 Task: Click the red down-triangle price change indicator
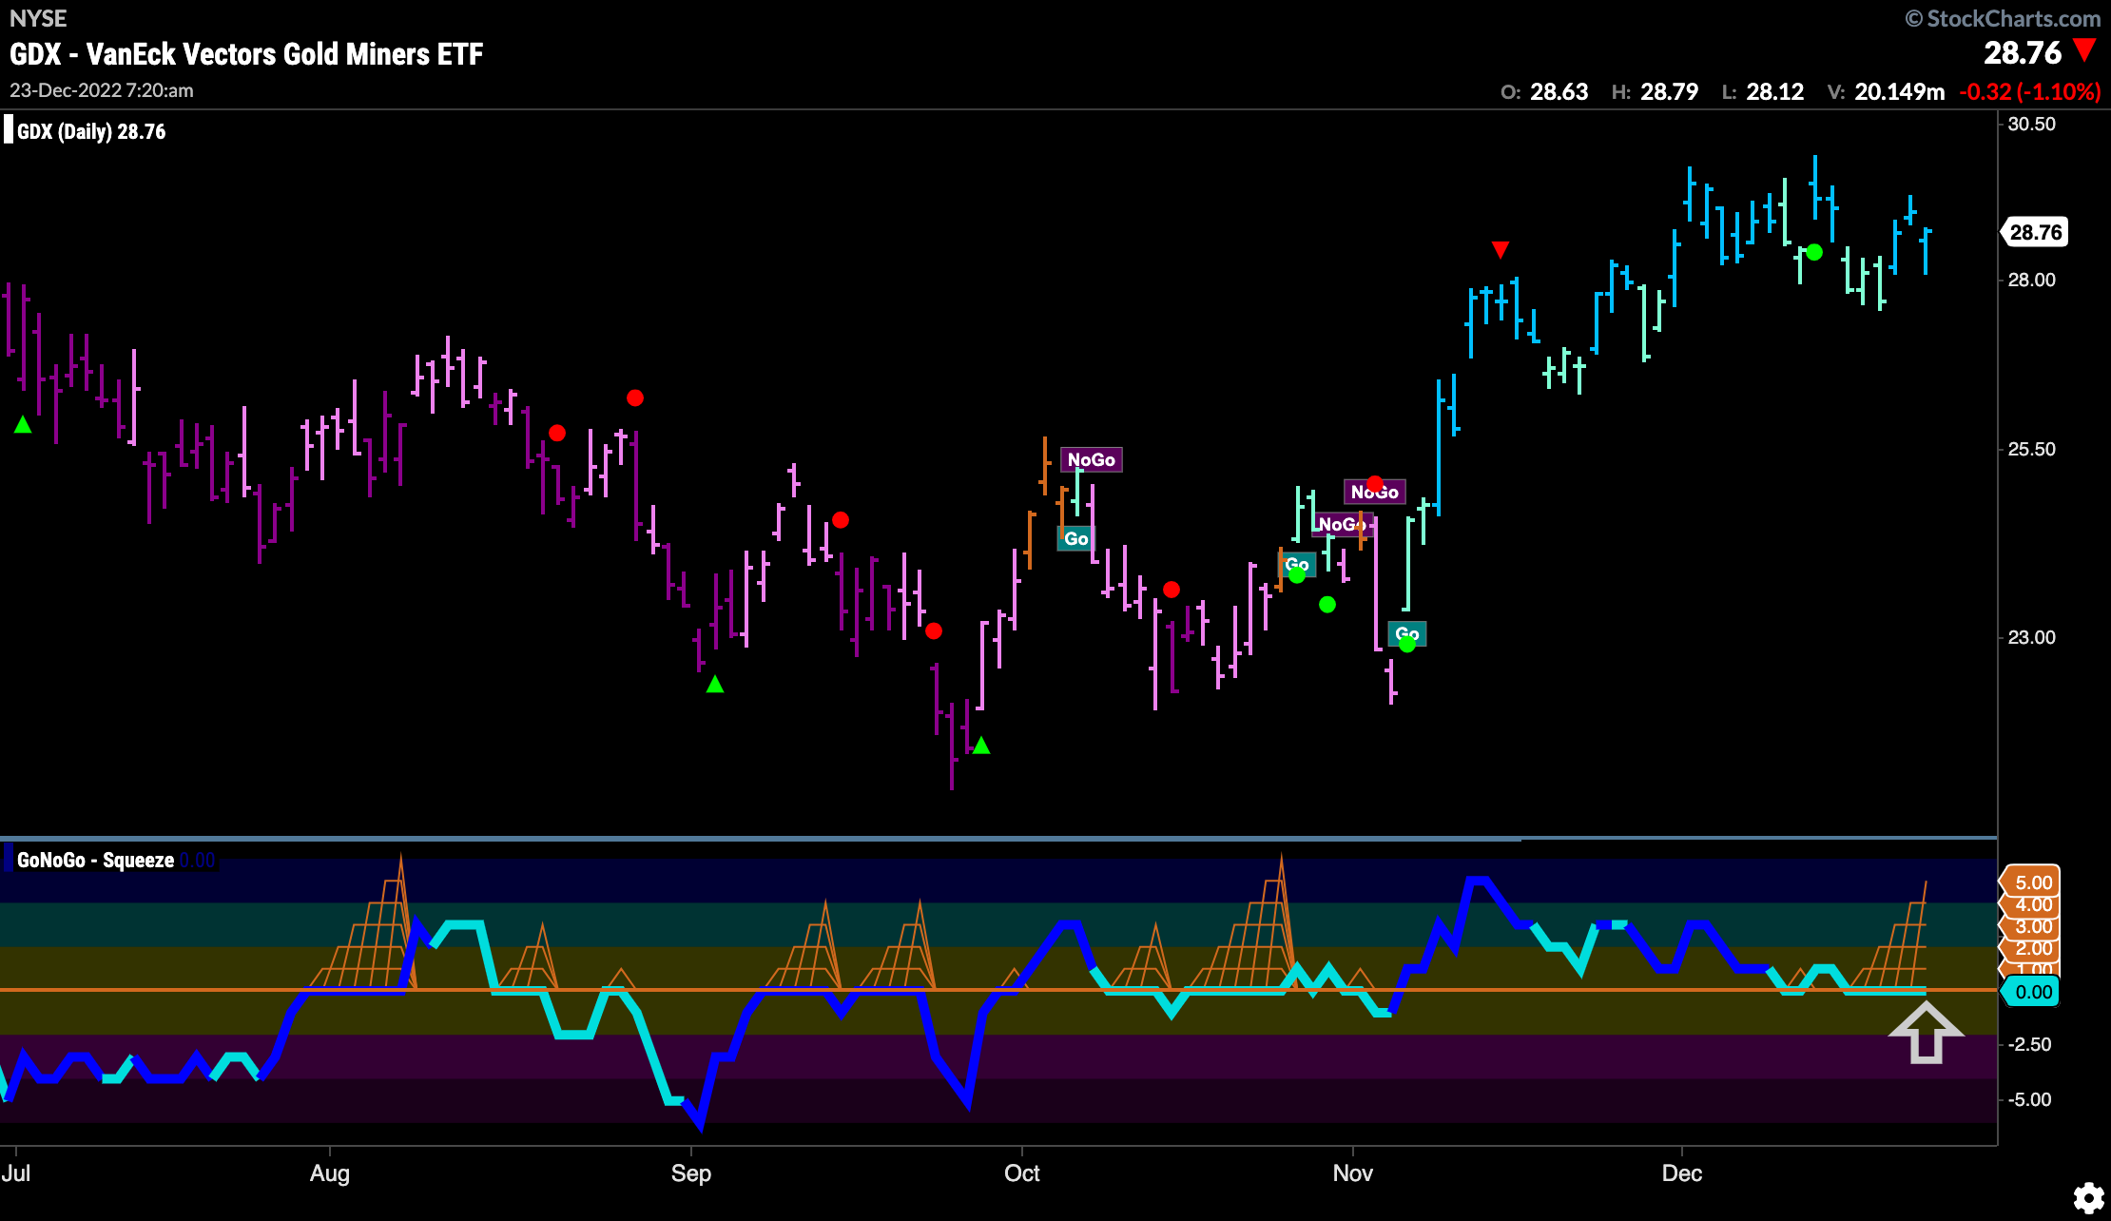coord(2085,50)
